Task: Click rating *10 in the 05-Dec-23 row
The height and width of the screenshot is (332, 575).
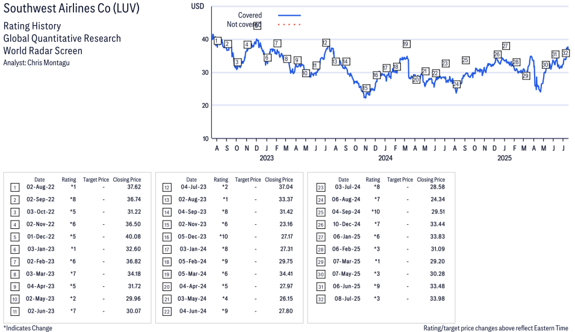Action: (x=224, y=237)
